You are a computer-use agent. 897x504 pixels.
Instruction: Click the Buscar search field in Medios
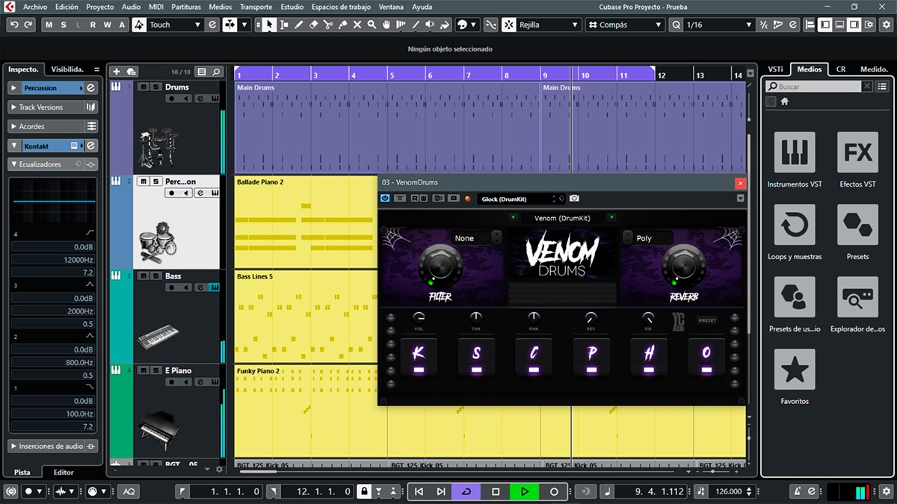pyautogui.click(x=813, y=87)
